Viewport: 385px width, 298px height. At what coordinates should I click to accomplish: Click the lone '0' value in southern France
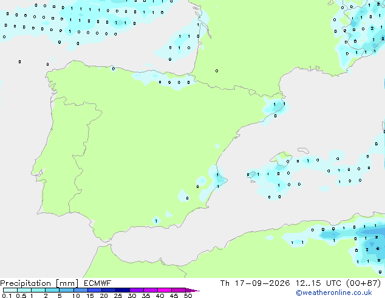(217, 71)
